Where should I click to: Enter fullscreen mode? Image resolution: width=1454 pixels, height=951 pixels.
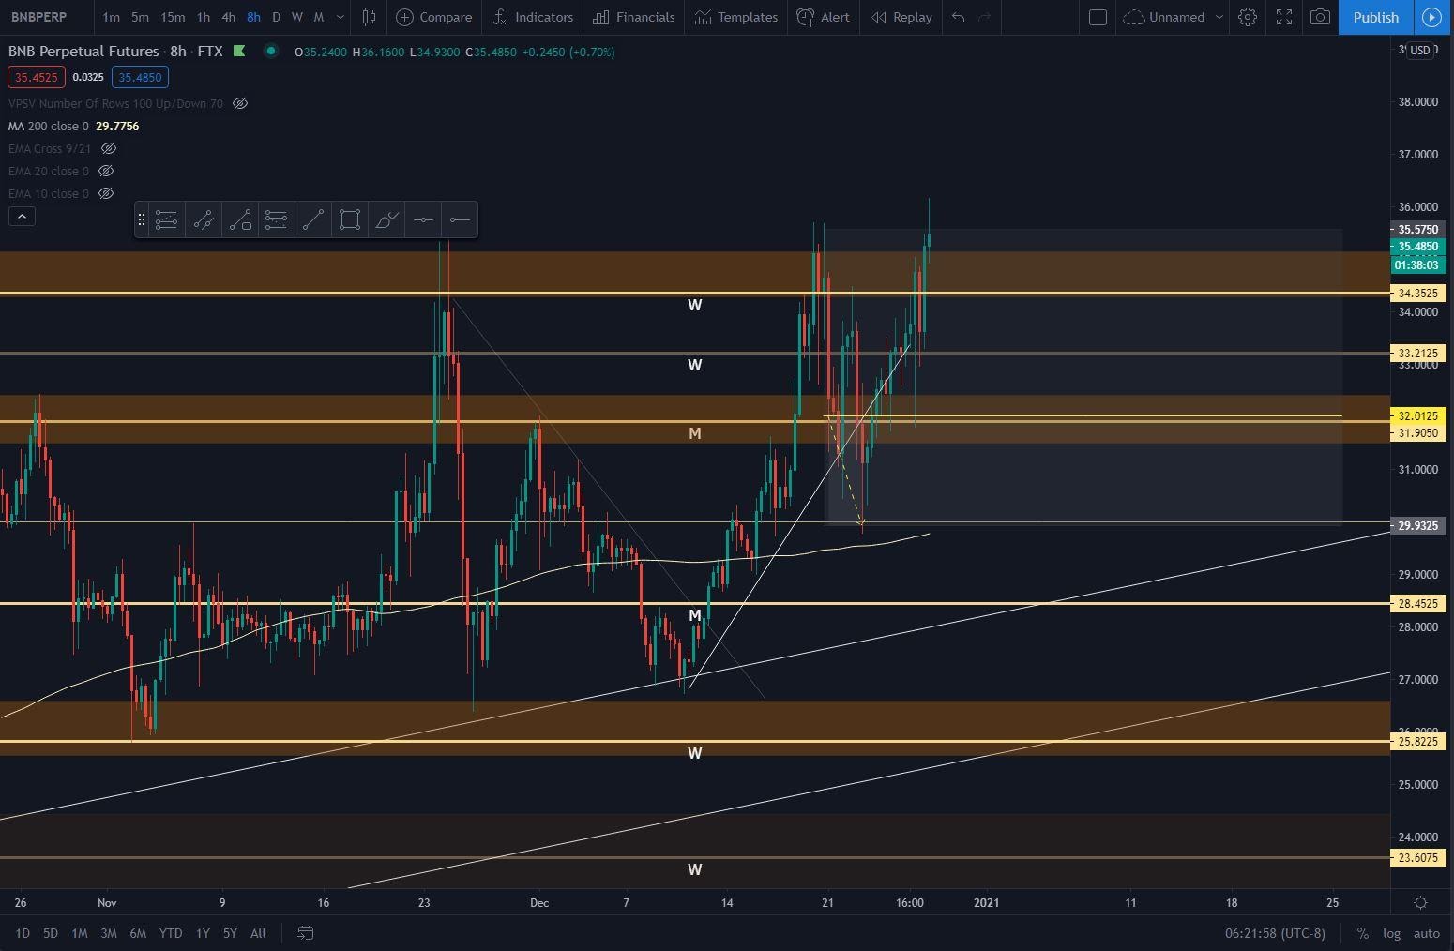coord(1284,17)
